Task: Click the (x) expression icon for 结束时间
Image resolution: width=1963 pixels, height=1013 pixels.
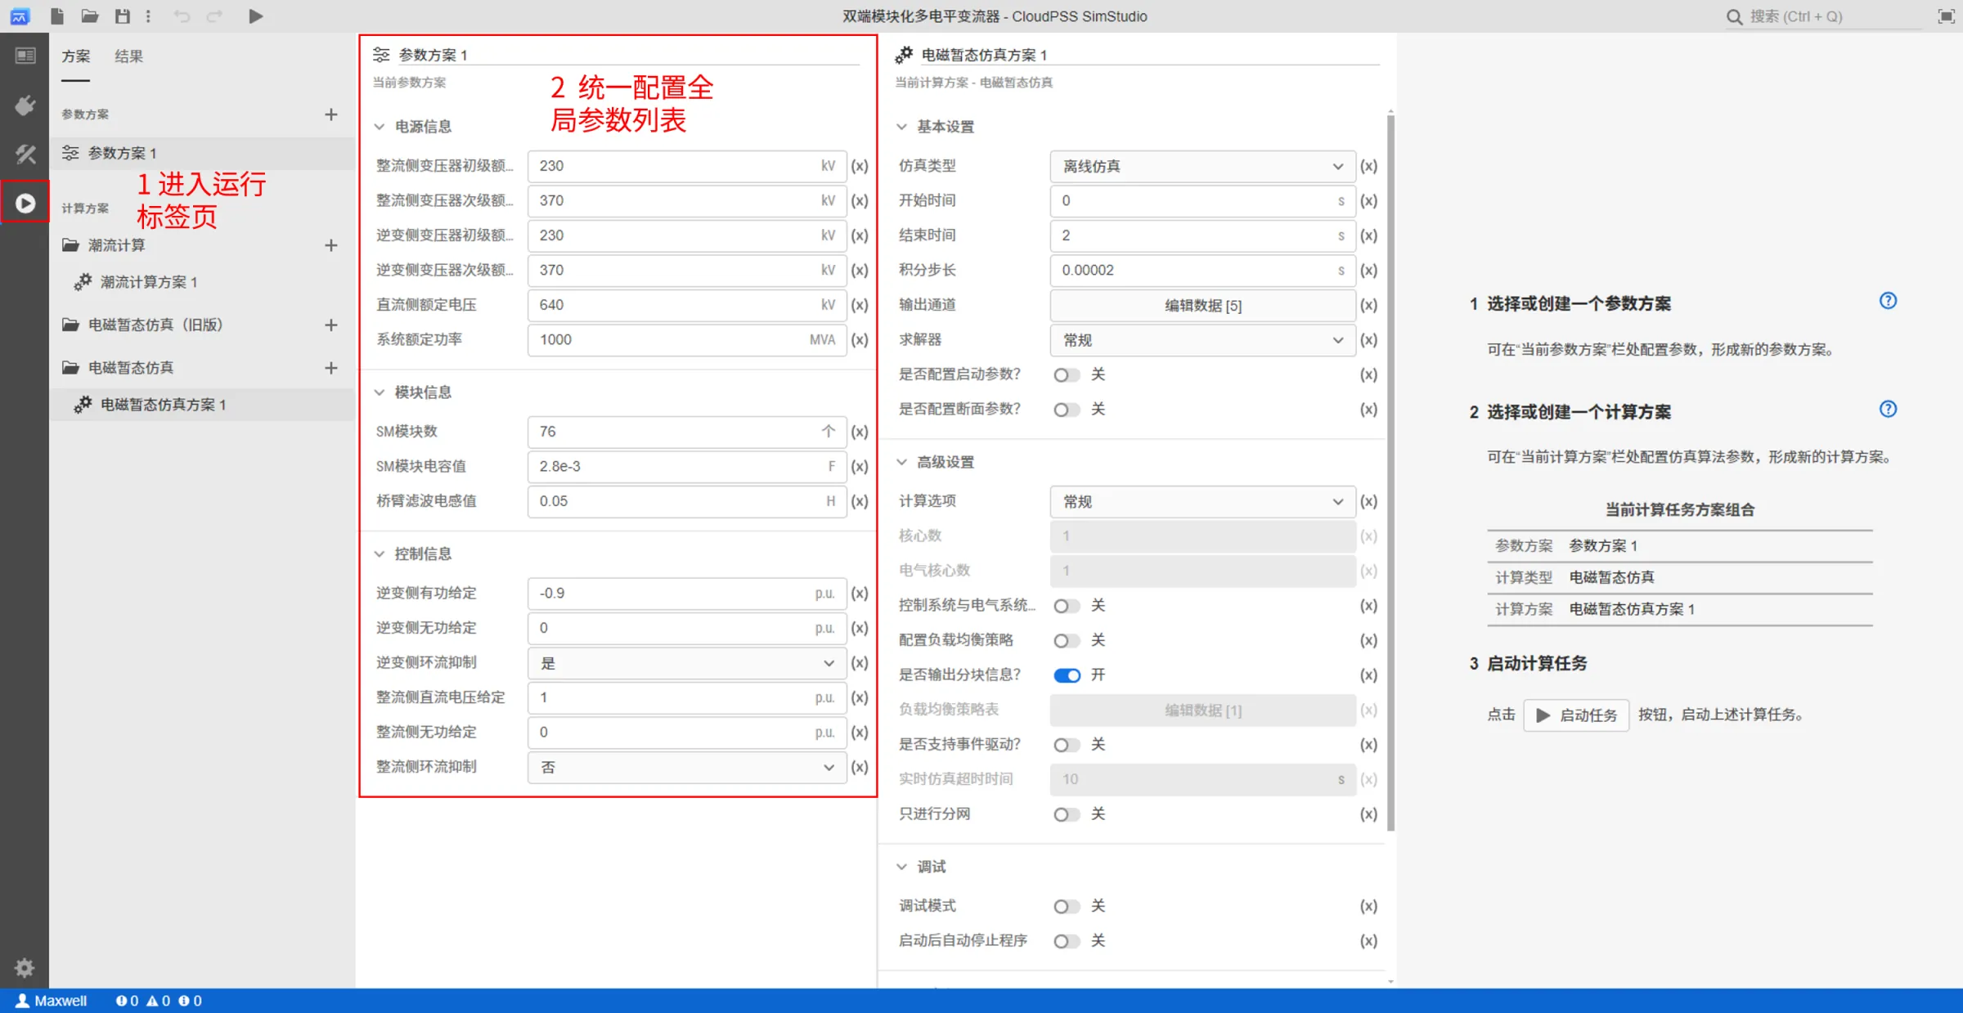Action: click(1368, 235)
